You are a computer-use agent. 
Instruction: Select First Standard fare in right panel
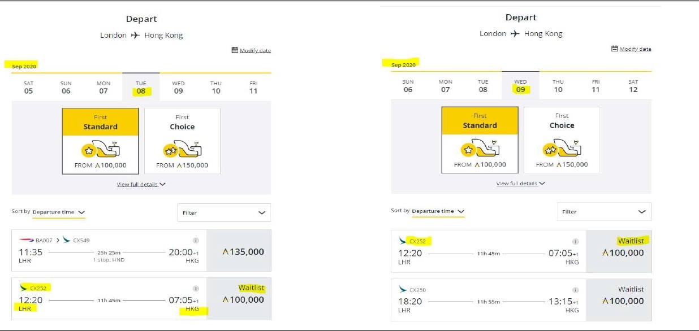(x=480, y=140)
